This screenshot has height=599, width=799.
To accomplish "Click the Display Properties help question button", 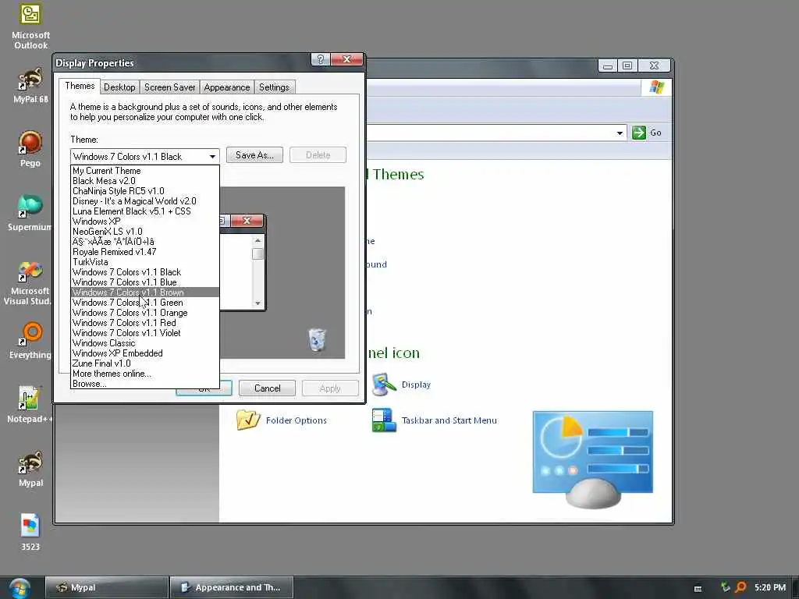I will click(x=321, y=59).
